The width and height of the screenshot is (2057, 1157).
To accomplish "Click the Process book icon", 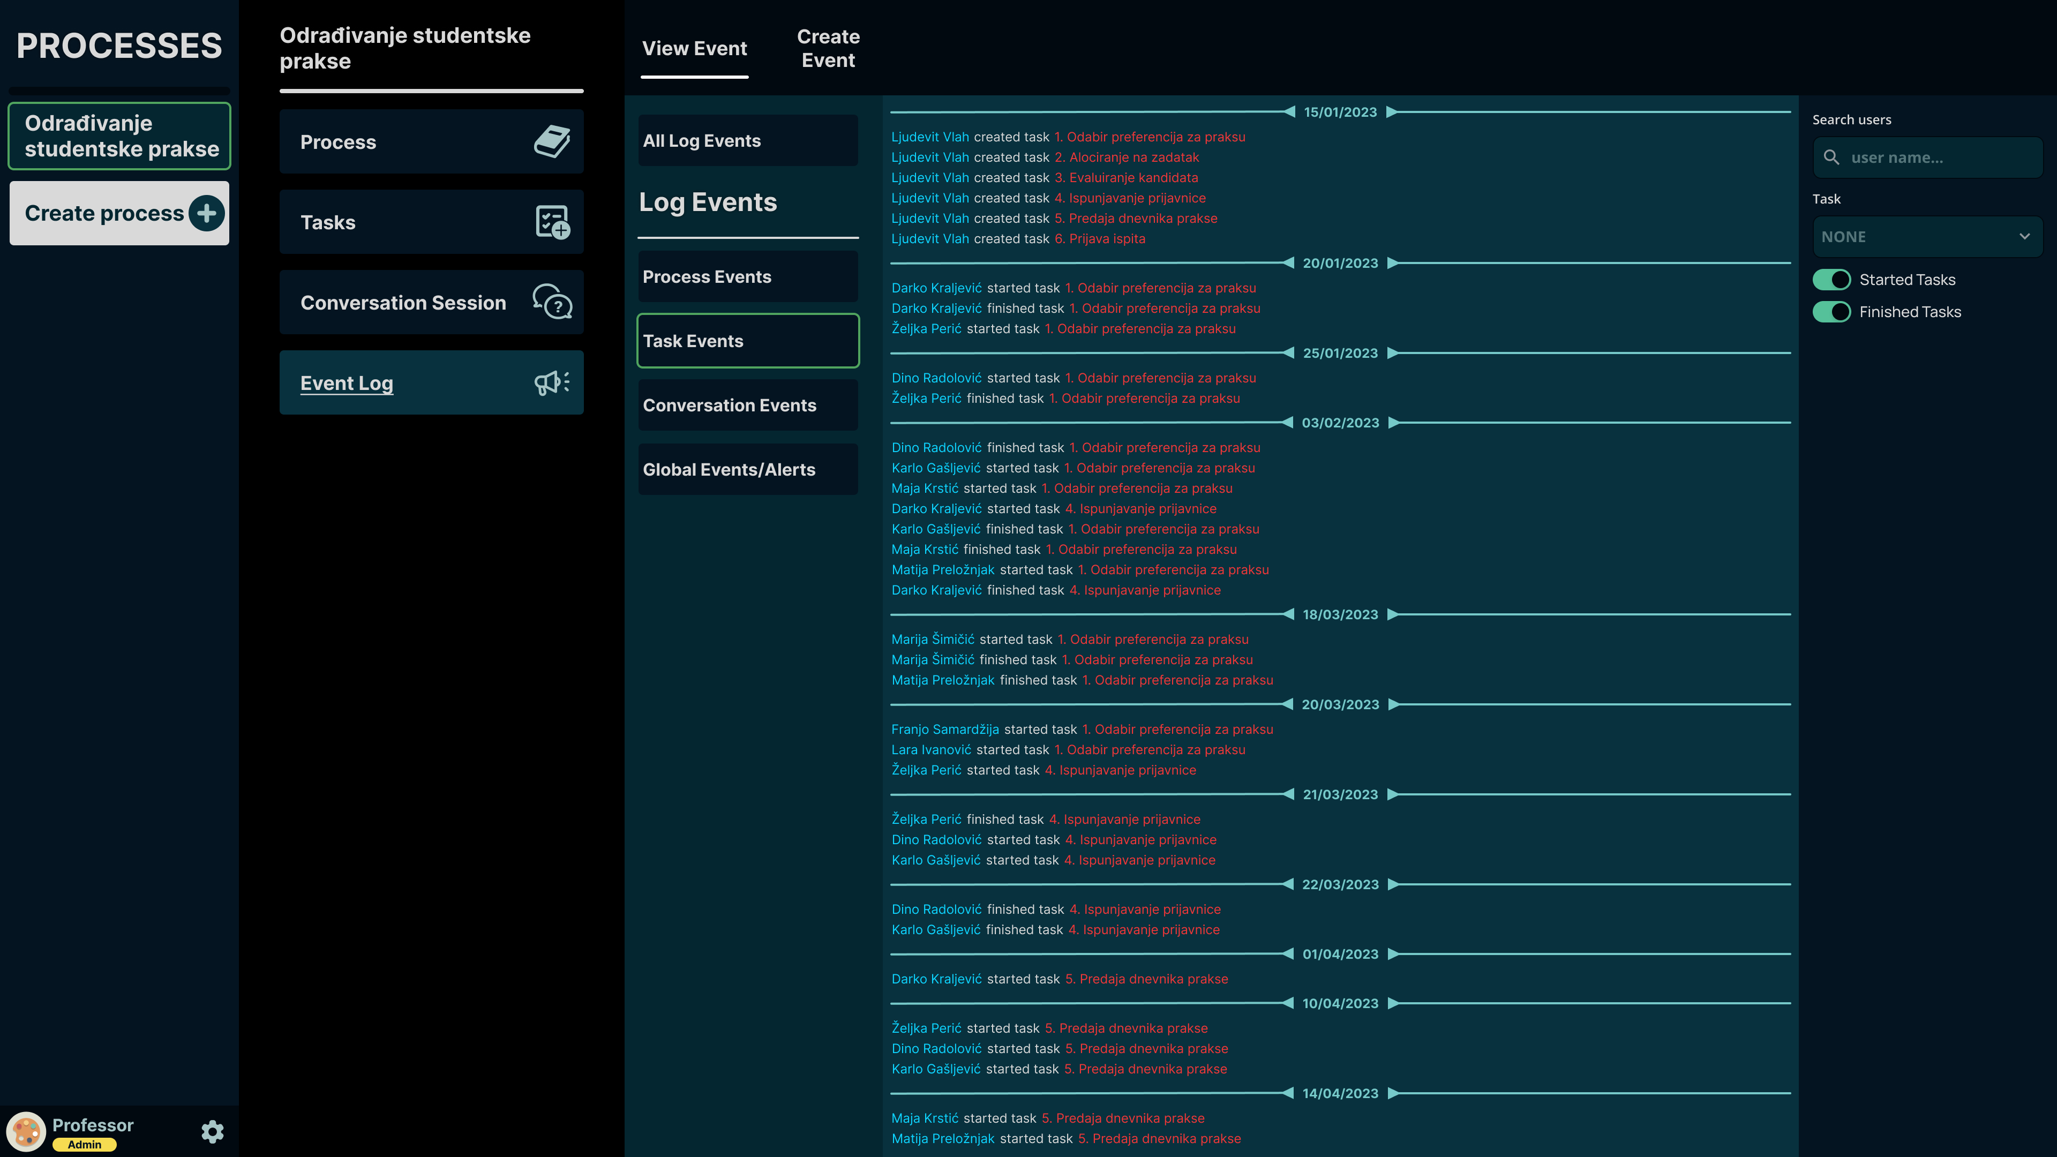I will [x=552, y=141].
